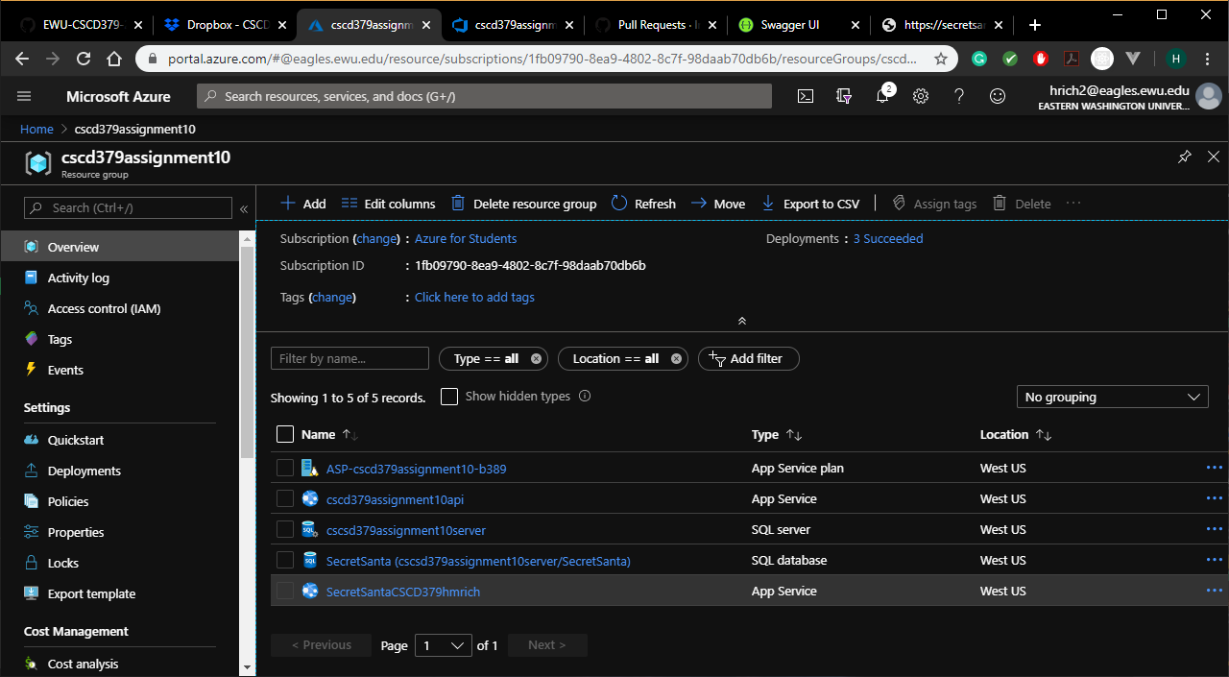Open the directory and subscription filter
This screenshot has height=677, width=1229.
(x=844, y=96)
